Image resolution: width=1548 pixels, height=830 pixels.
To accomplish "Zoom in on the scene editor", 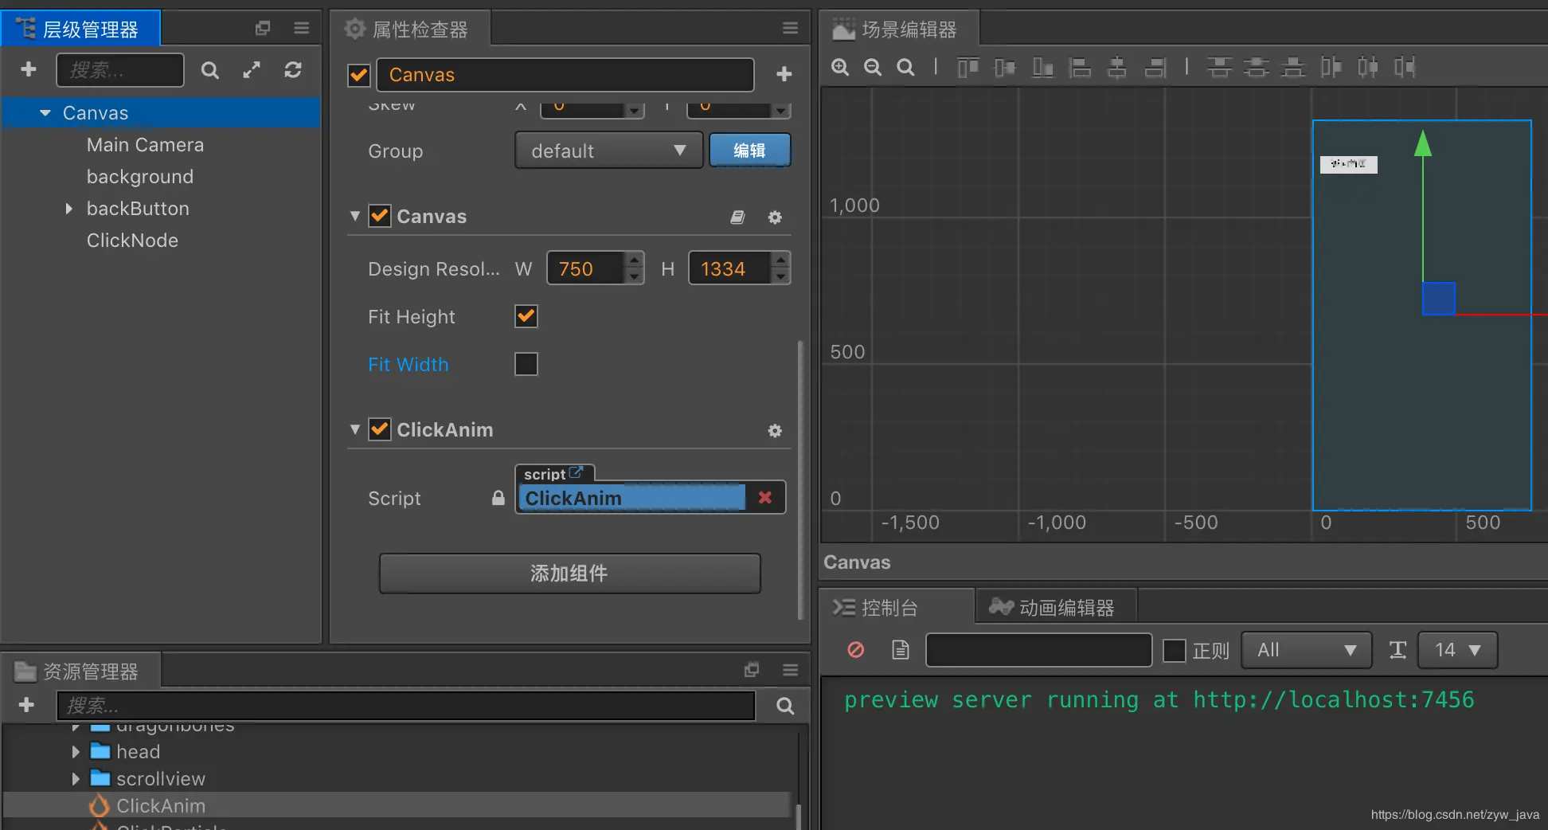I will coord(840,67).
